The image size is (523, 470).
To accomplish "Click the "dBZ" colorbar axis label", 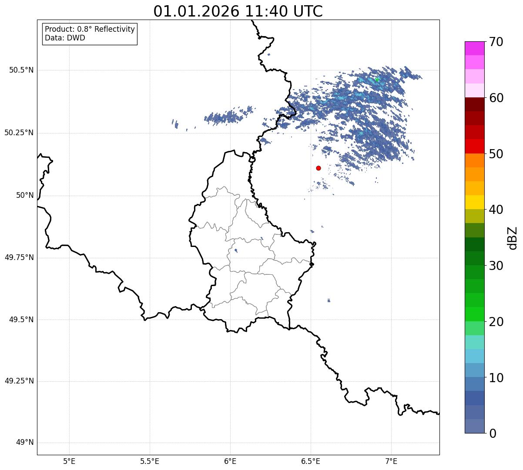I will pyautogui.click(x=513, y=237).
